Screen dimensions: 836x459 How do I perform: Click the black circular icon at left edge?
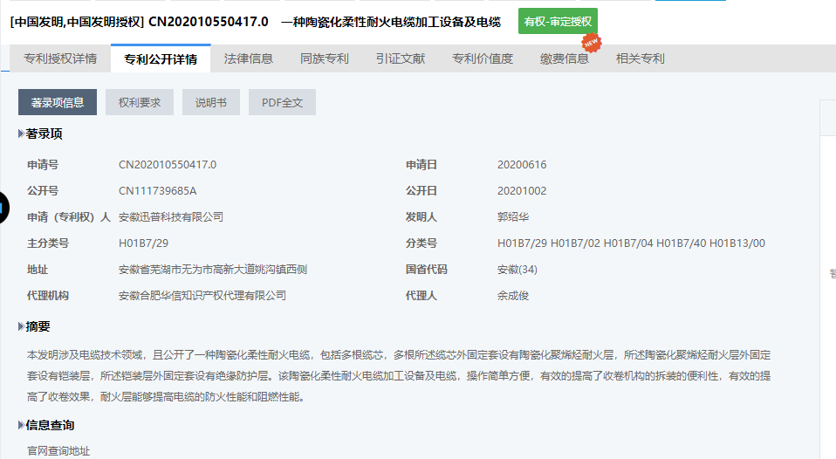[x=3, y=207]
